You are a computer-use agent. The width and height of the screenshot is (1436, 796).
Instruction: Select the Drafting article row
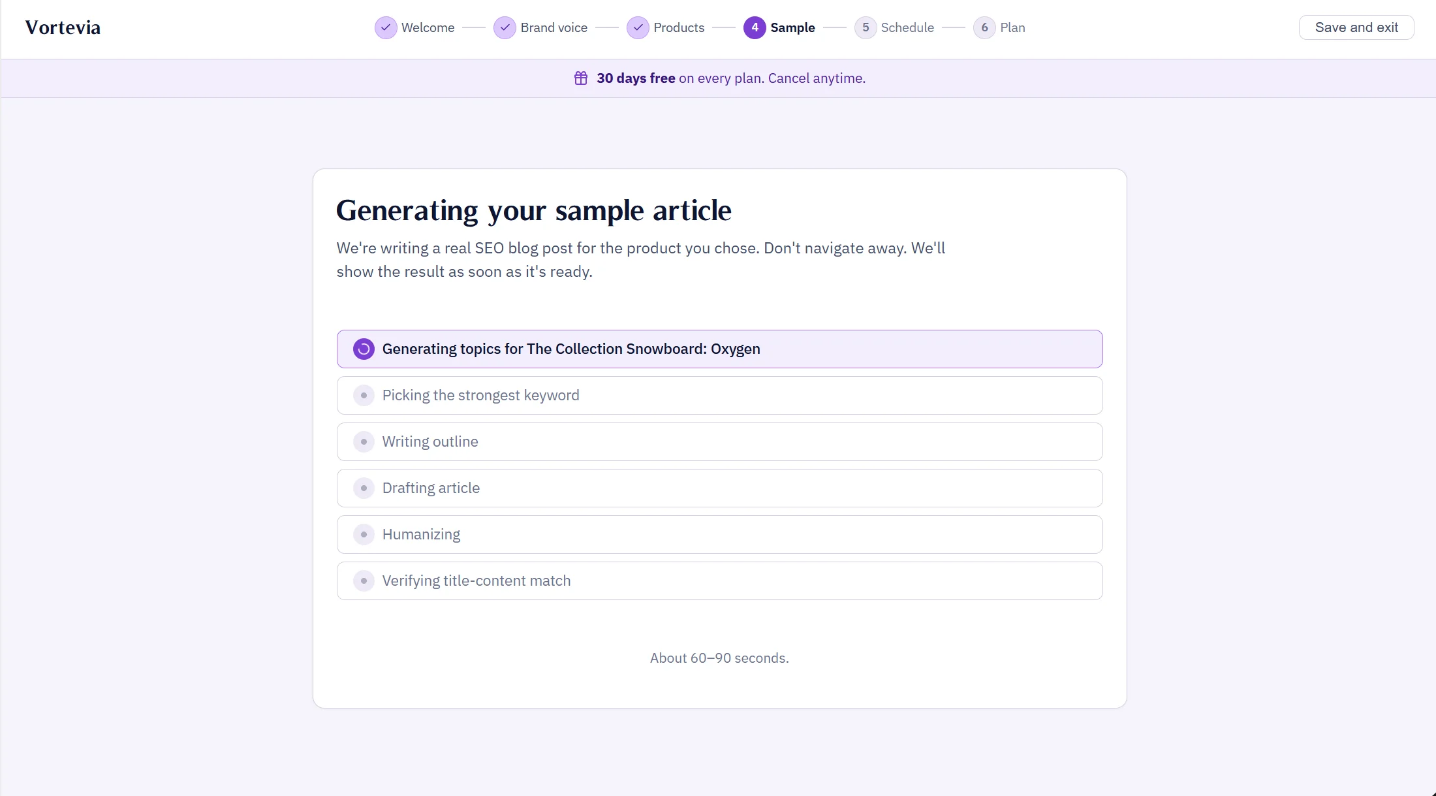tap(719, 488)
